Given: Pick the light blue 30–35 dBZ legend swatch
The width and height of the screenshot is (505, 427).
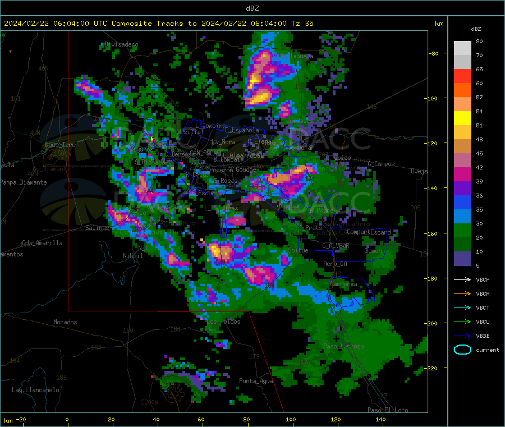Looking at the screenshot, I should point(462,217).
